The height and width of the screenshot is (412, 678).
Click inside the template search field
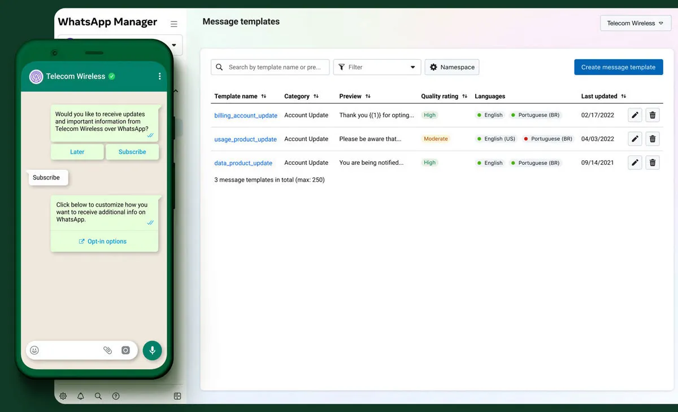[270, 67]
